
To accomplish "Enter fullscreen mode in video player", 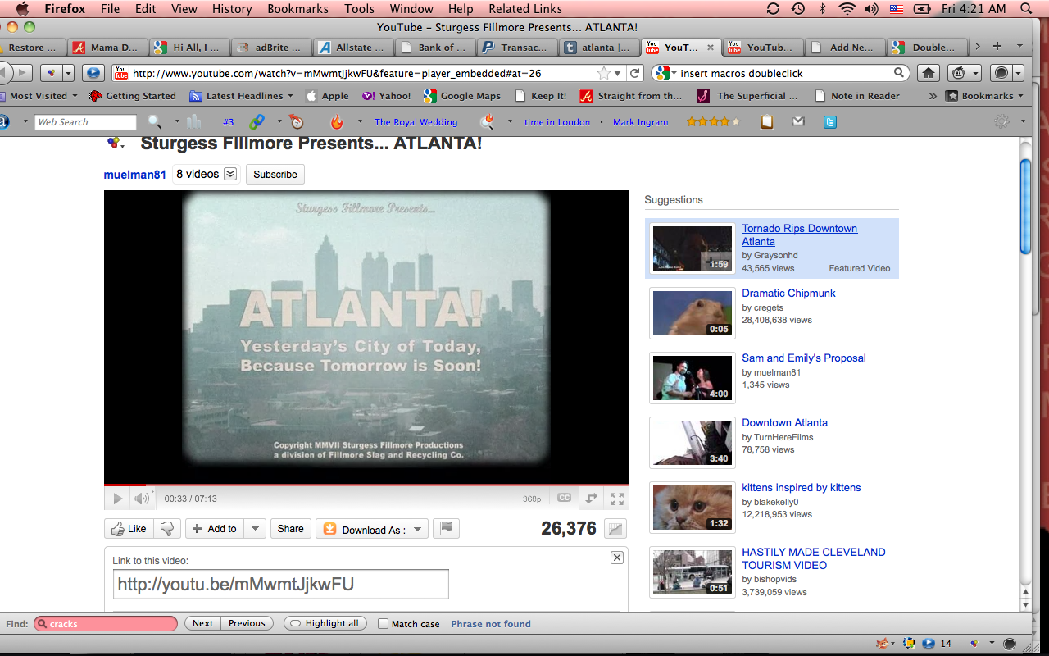I will (x=616, y=499).
